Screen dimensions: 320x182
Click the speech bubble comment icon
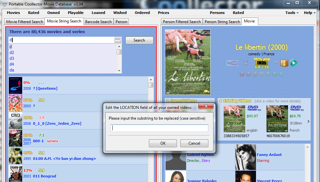click(x=276, y=63)
